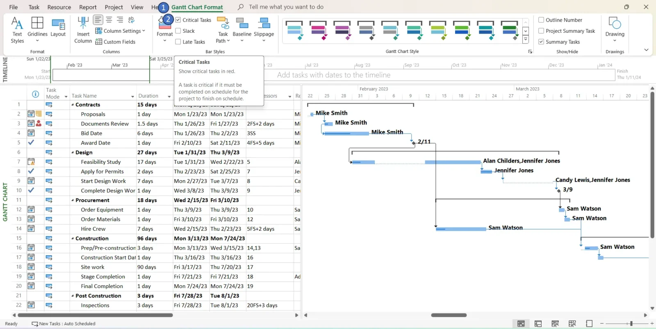Collapse the Procurement summary task
Image resolution: width=656 pixels, height=329 pixels.
click(73, 200)
